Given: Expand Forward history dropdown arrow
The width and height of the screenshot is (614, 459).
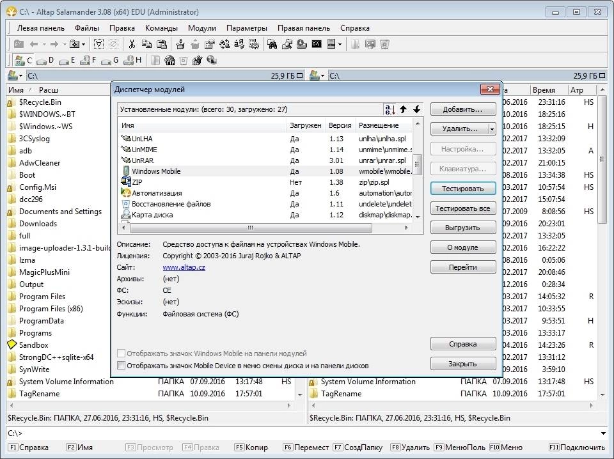Looking at the screenshot, I should tap(64, 44).
